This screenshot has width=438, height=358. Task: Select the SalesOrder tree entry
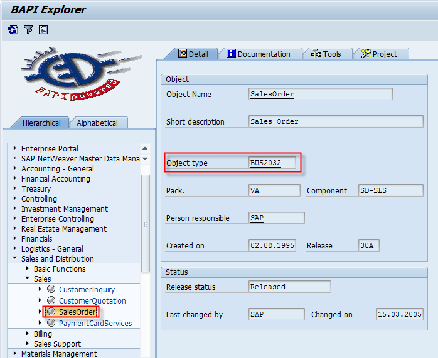(x=77, y=312)
